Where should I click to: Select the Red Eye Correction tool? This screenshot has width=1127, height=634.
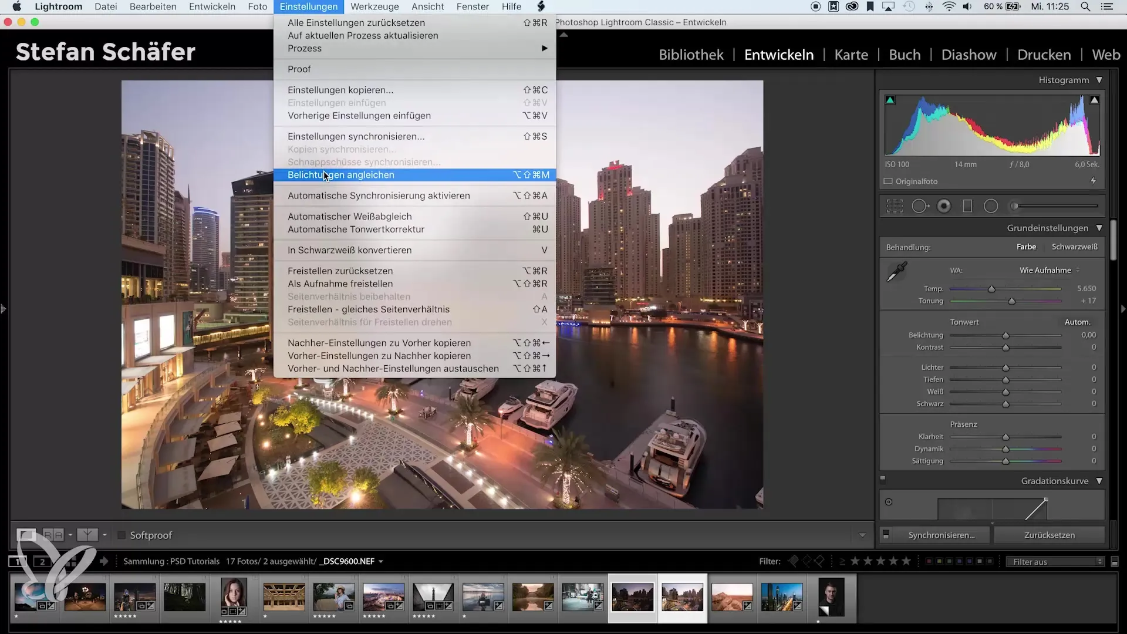click(x=944, y=206)
